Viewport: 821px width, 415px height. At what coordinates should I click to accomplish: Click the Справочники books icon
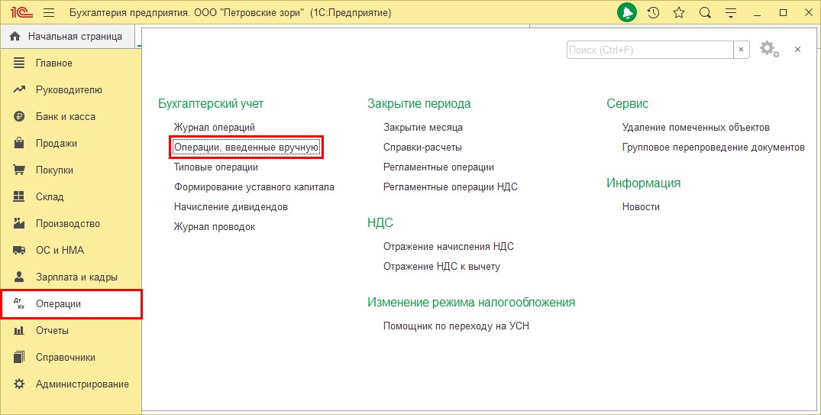coord(19,357)
